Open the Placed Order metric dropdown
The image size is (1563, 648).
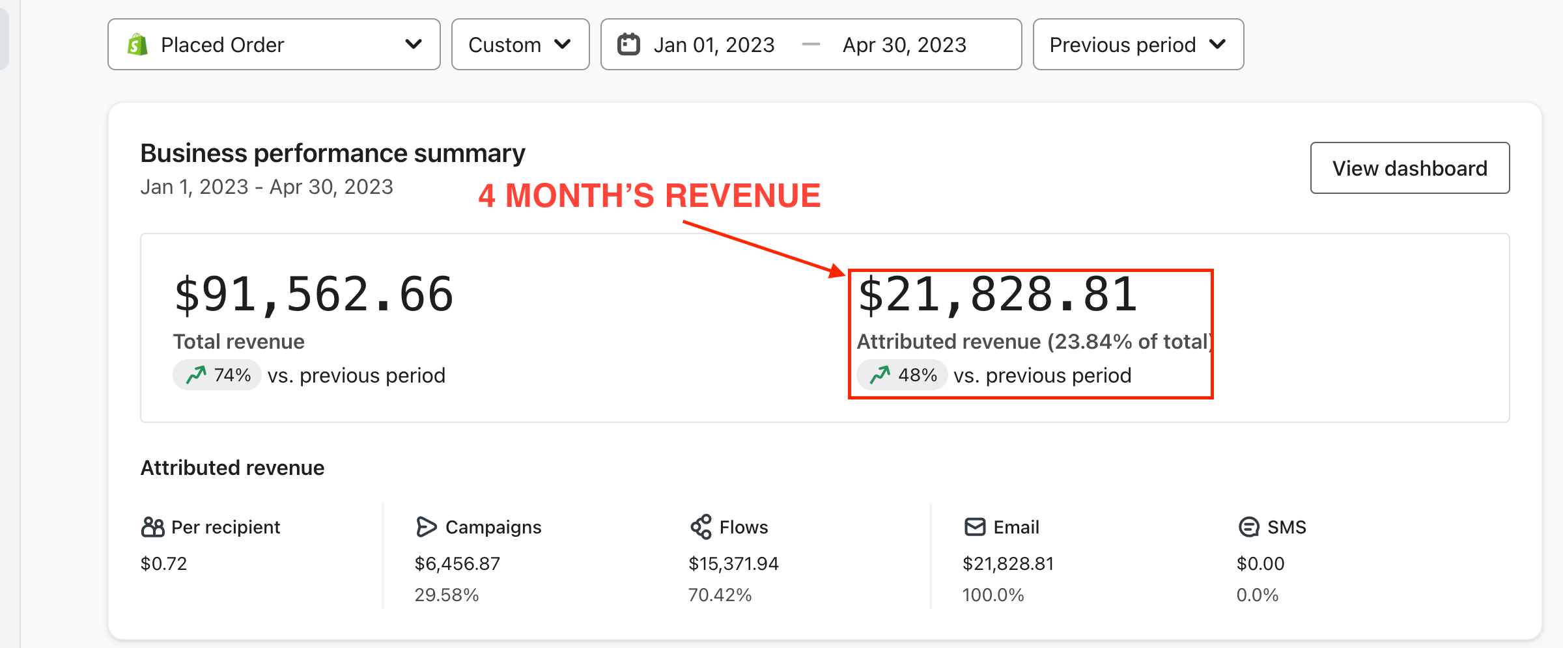coord(274,44)
